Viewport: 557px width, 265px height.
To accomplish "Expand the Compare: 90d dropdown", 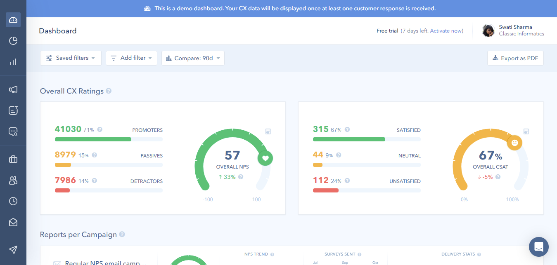I will point(193,58).
